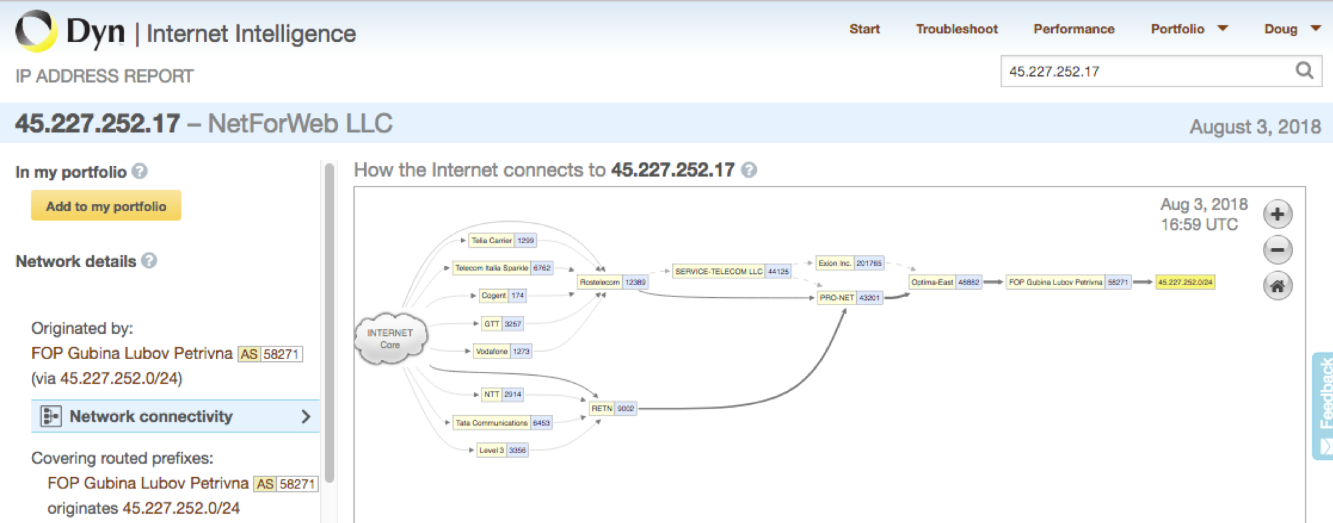Screen dimensions: 1333x523
Task: Click help icon next to graph title
Action: (x=749, y=170)
